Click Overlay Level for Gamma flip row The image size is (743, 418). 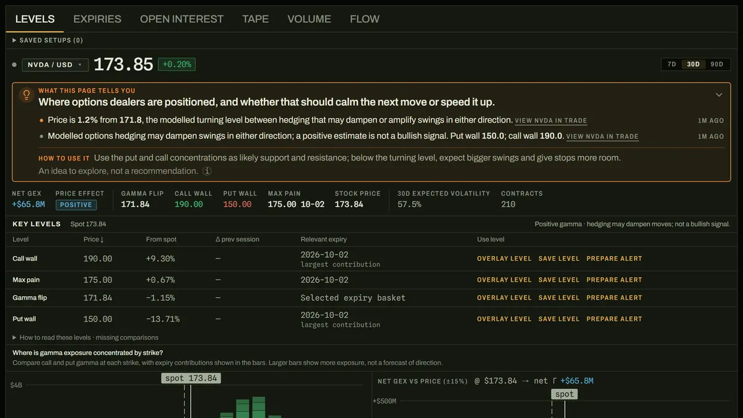(x=504, y=298)
